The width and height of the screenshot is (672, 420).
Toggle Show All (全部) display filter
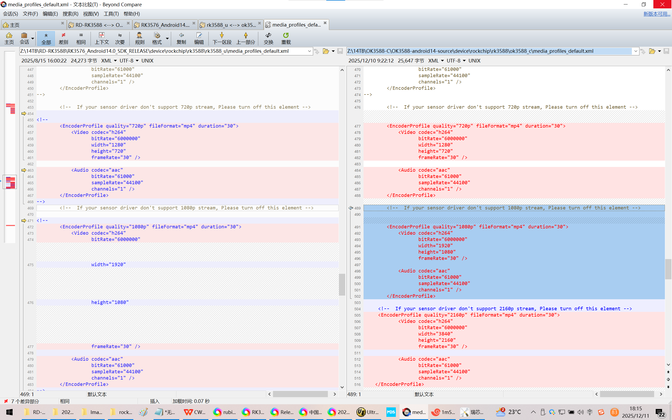46,38
